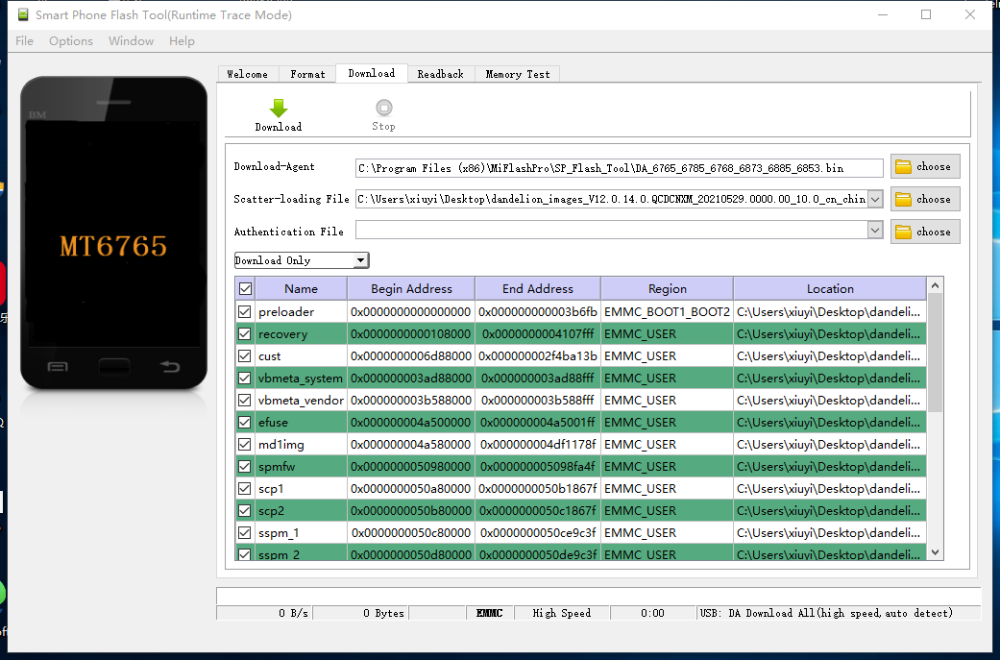Click the EMMC status bar entry
1000x660 pixels.
(x=489, y=613)
